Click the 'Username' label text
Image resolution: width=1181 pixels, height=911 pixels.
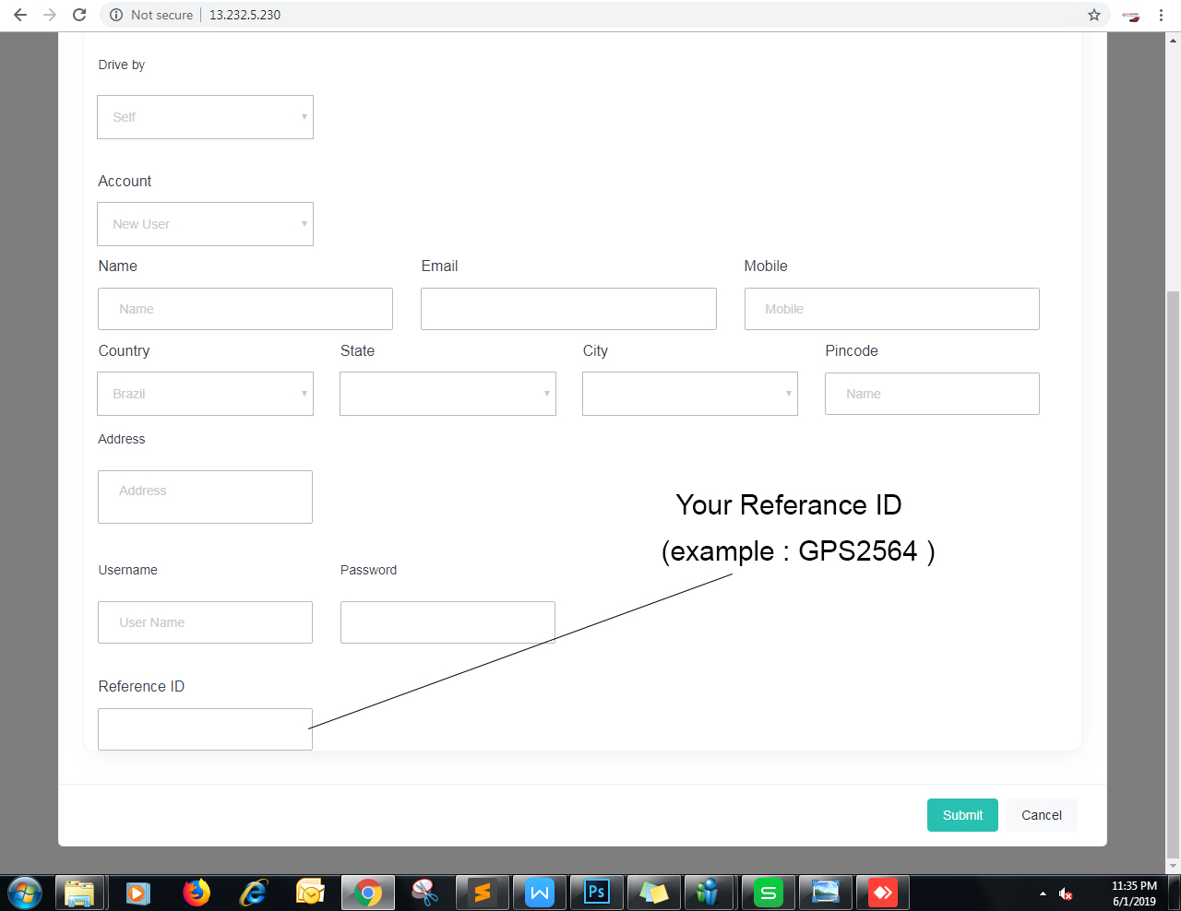[127, 570]
